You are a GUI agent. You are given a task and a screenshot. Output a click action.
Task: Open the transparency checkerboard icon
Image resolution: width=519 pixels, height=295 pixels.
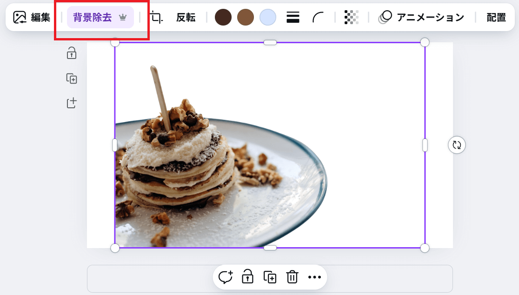tap(352, 18)
